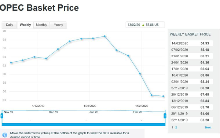Viewport: 220px width, 138px height.
Task: Select the 14/02/2020 price row
Action: [x=191, y=43]
